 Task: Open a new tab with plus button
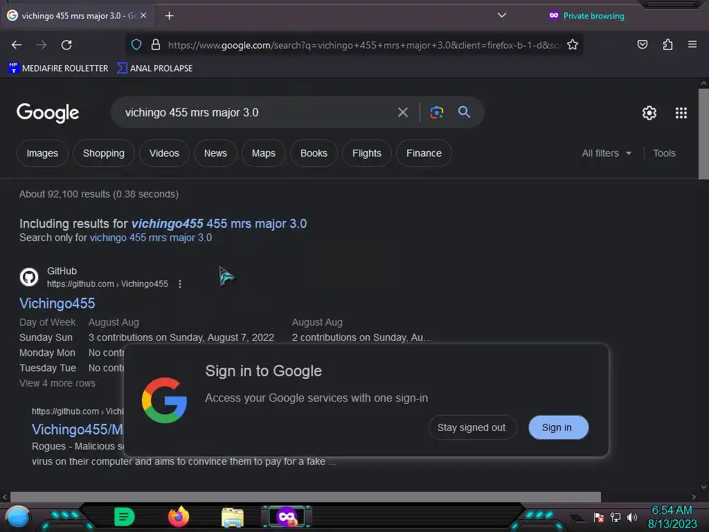tap(169, 16)
